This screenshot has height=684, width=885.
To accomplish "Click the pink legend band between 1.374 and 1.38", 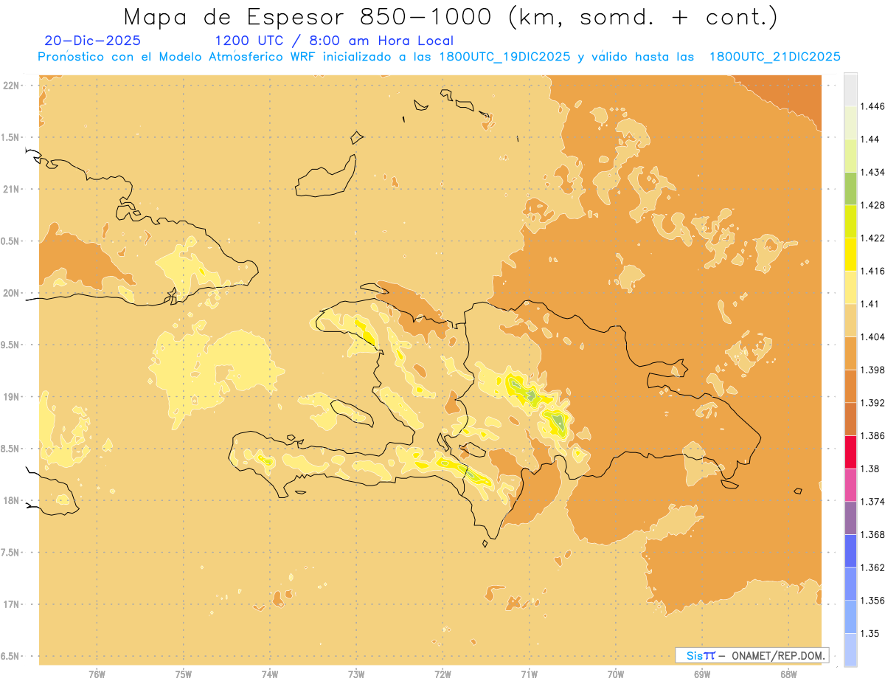I will click(x=850, y=485).
